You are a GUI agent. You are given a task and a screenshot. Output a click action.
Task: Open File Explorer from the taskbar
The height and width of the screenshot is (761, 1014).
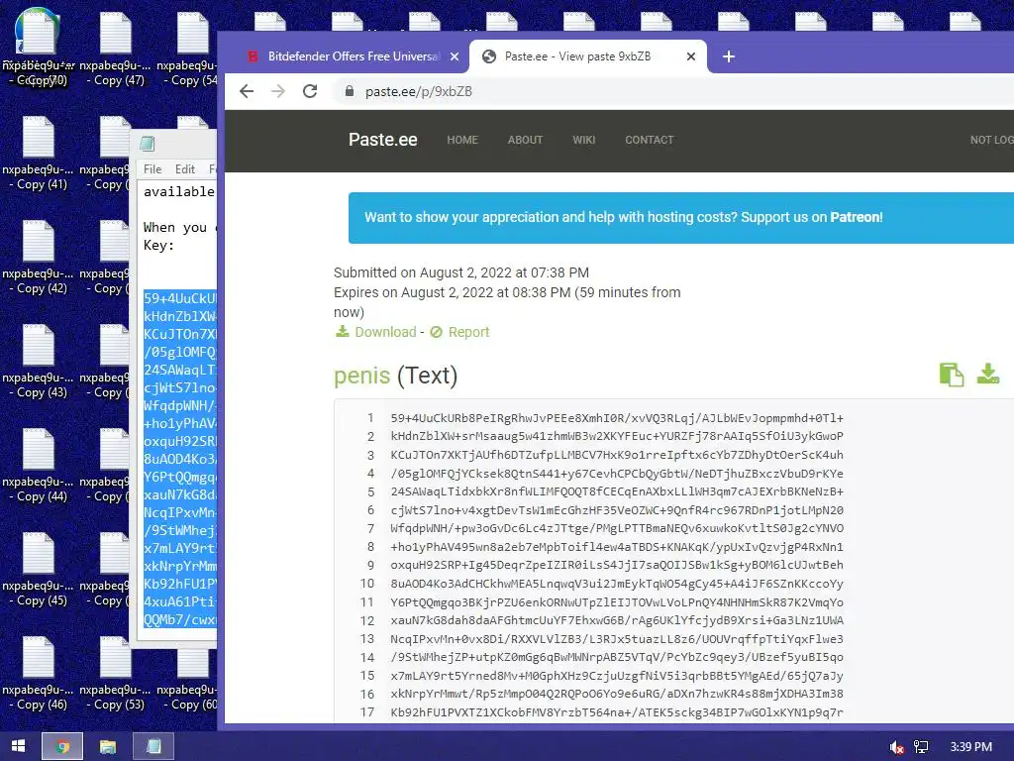pos(107,746)
